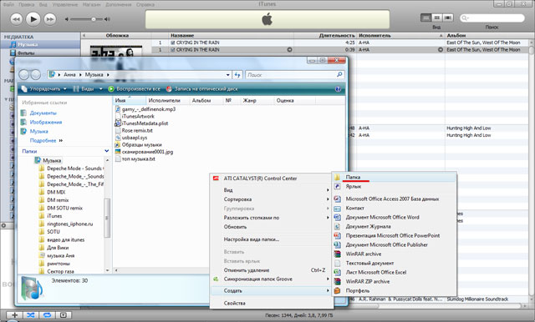Click the iTunes search field
The image size is (535, 322).
coord(492,18)
